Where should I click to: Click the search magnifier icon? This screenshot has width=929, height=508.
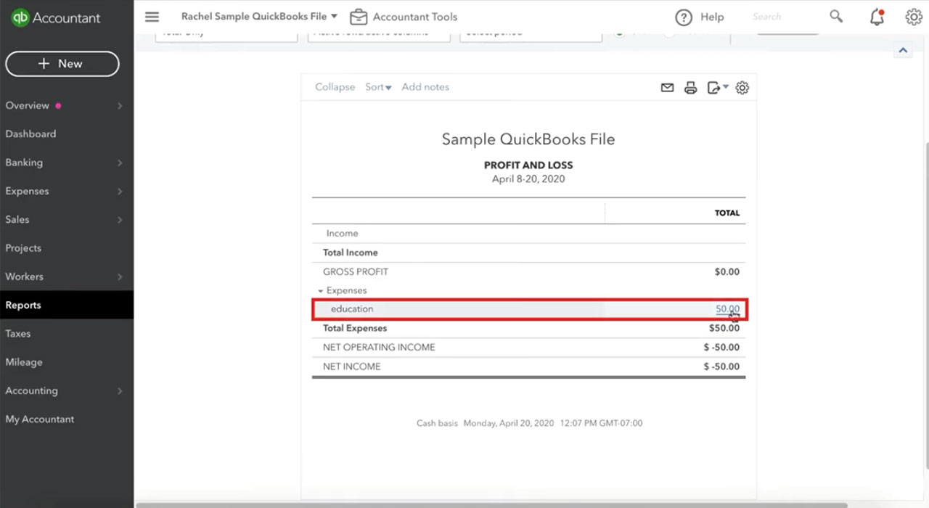pyautogui.click(x=836, y=16)
